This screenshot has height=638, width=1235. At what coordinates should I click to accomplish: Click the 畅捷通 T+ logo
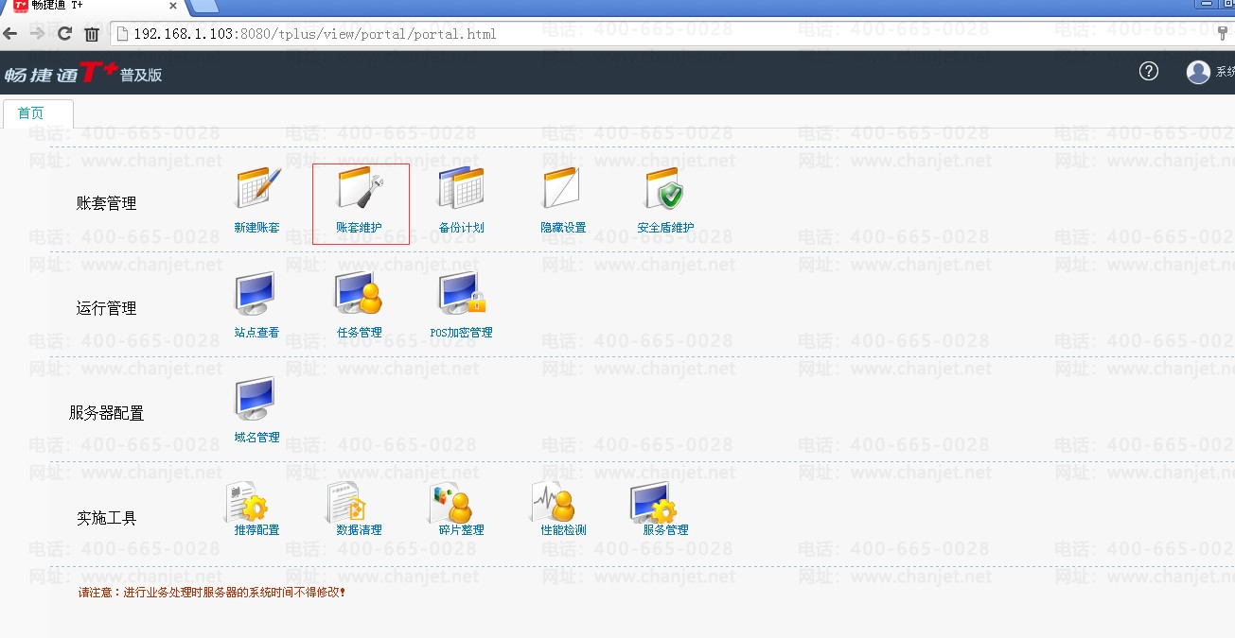(61, 73)
